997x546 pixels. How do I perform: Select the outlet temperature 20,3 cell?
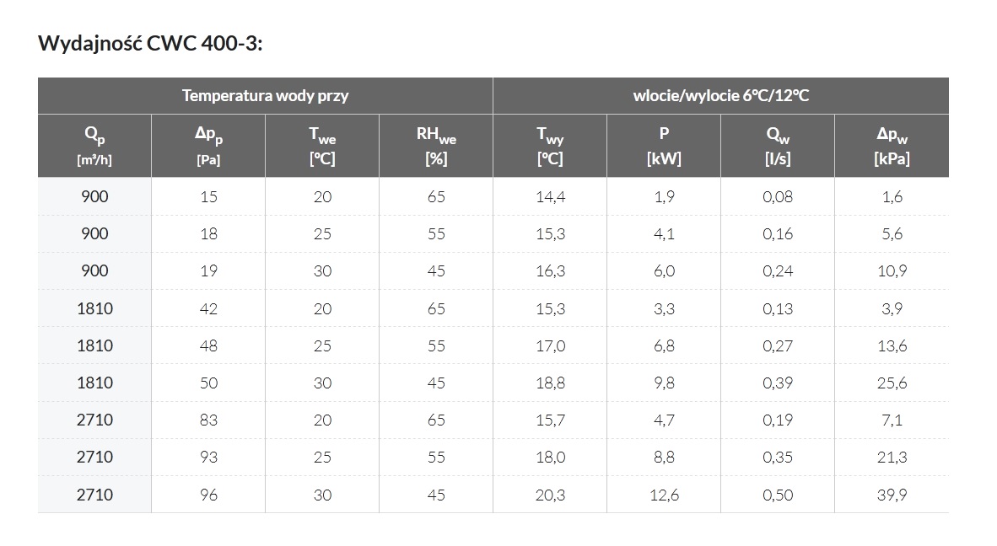550,495
